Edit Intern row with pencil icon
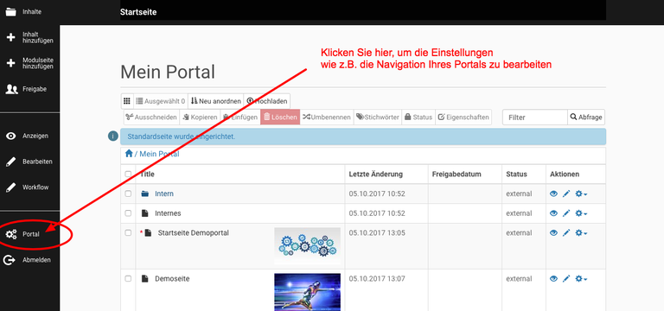The height and width of the screenshot is (311, 664). point(566,194)
